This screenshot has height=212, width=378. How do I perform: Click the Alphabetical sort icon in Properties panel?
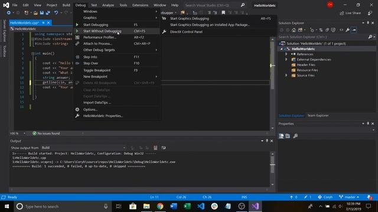288,136
